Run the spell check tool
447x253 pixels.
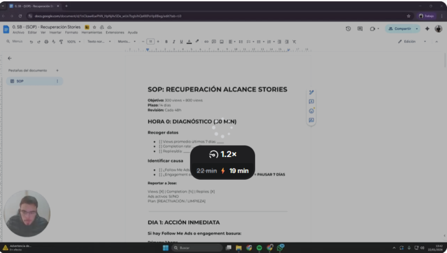[53, 42]
